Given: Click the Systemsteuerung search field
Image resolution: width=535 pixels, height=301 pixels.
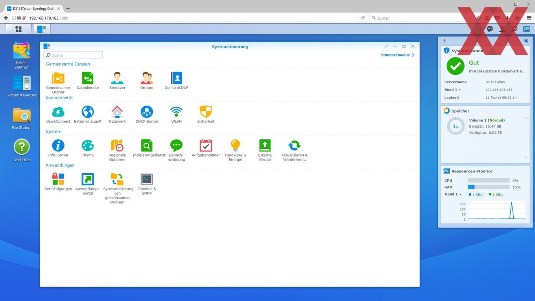Looking at the screenshot, I should (73, 55).
